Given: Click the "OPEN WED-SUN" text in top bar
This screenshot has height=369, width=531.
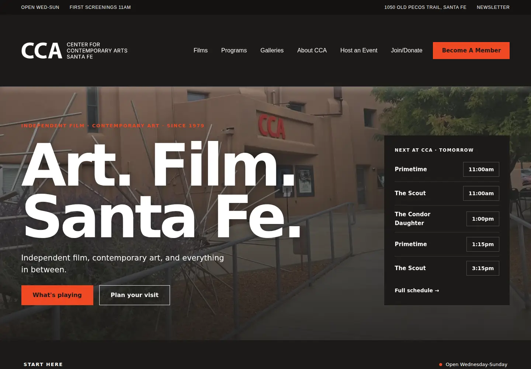Looking at the screenshot, I should pos(40,7).
